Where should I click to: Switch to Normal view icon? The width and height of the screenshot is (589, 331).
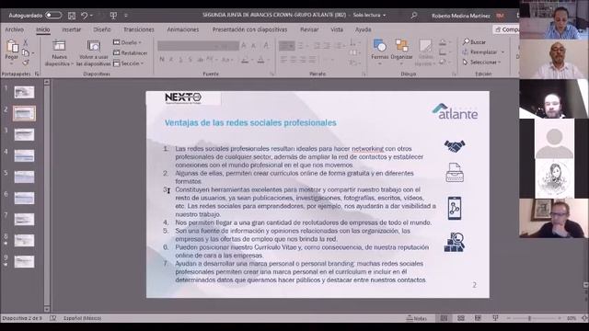click(444, 318)
